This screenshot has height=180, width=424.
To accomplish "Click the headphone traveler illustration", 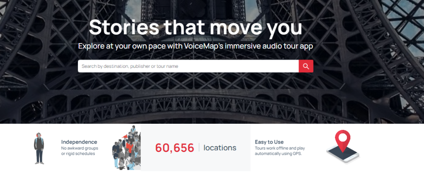I will click(39, 148).
